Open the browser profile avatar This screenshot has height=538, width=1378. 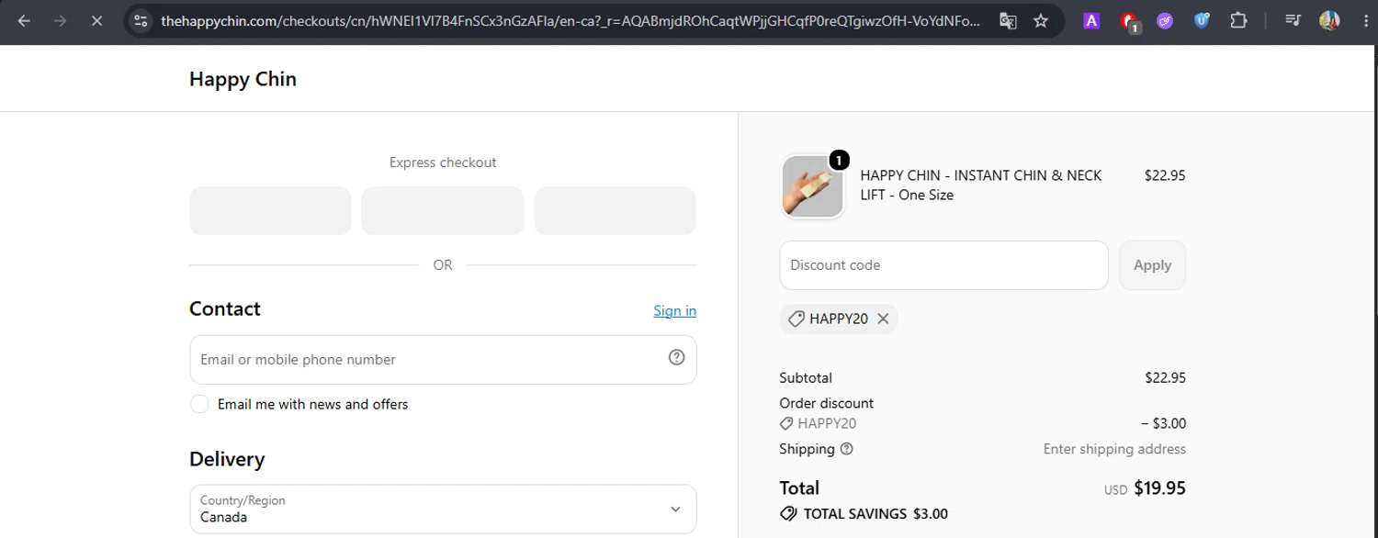coord(1329,20)
